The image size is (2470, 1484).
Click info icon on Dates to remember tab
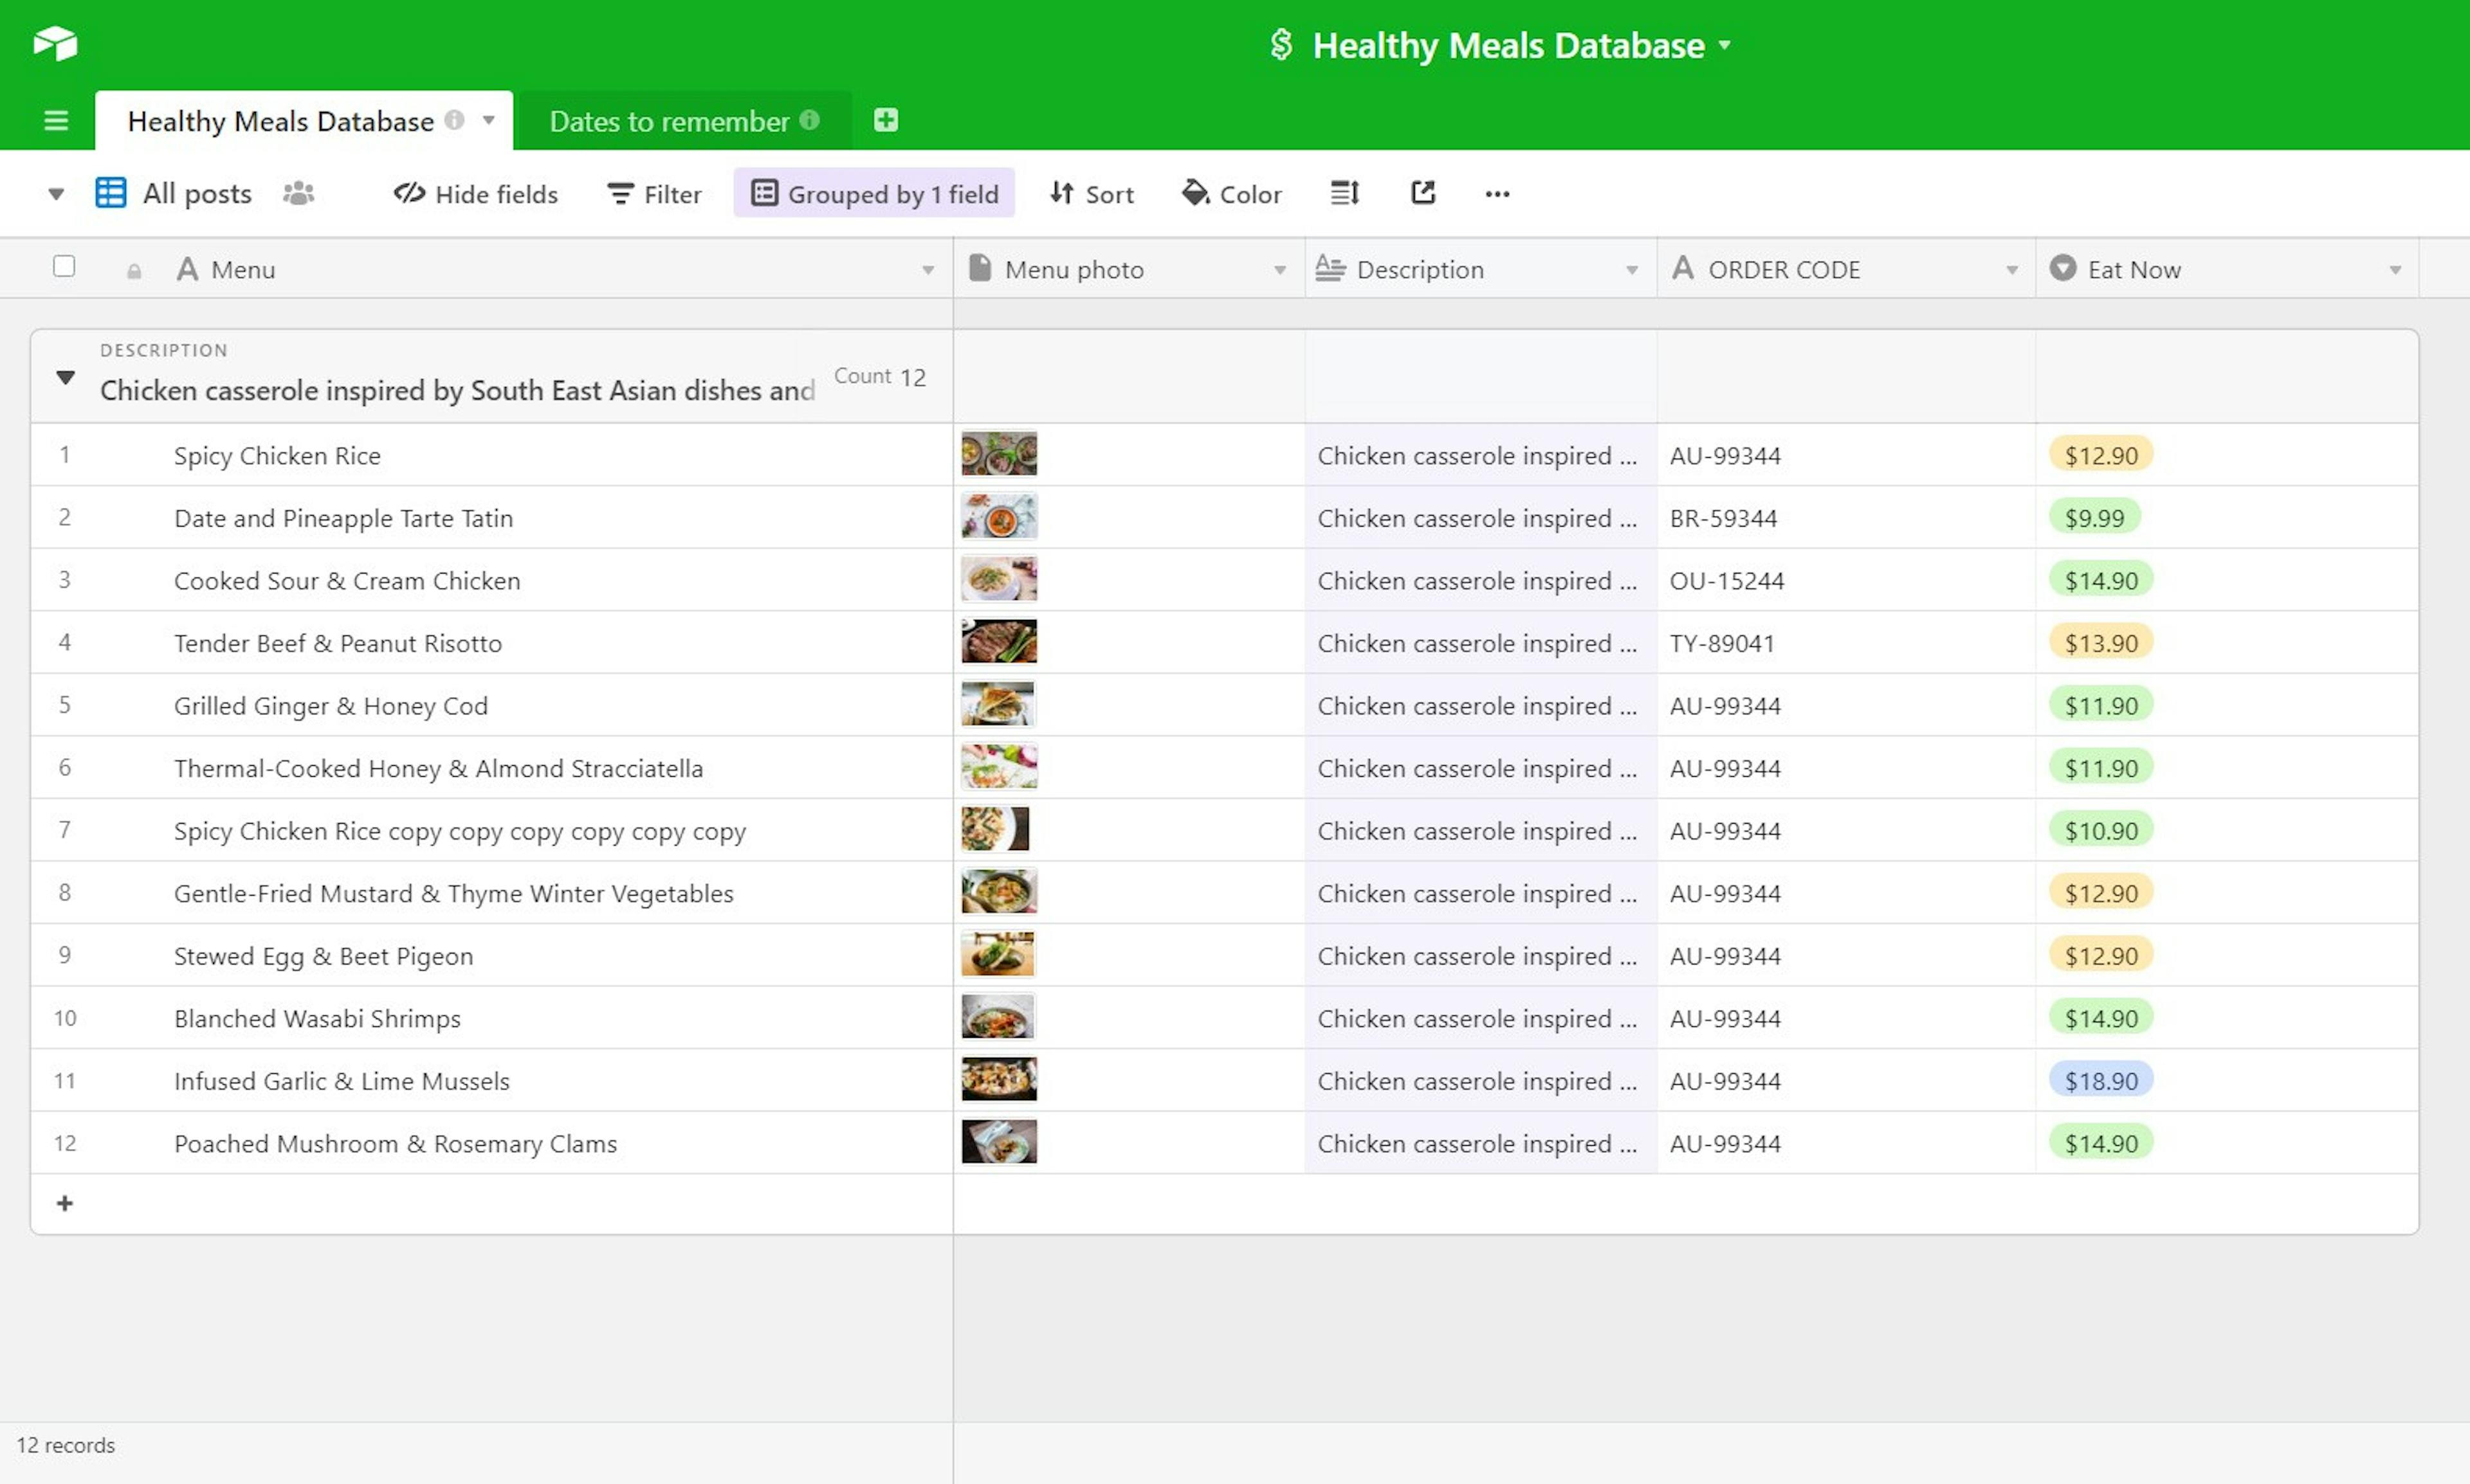[x=809, y=120]
